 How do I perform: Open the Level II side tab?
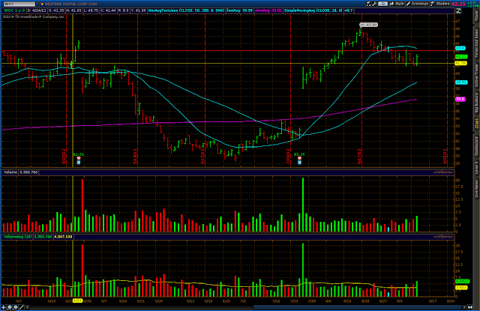point(477,169)
